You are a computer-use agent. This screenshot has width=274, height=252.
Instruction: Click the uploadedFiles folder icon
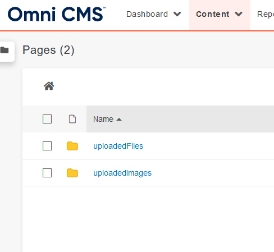pyautogui.click(x=72, y=146)
